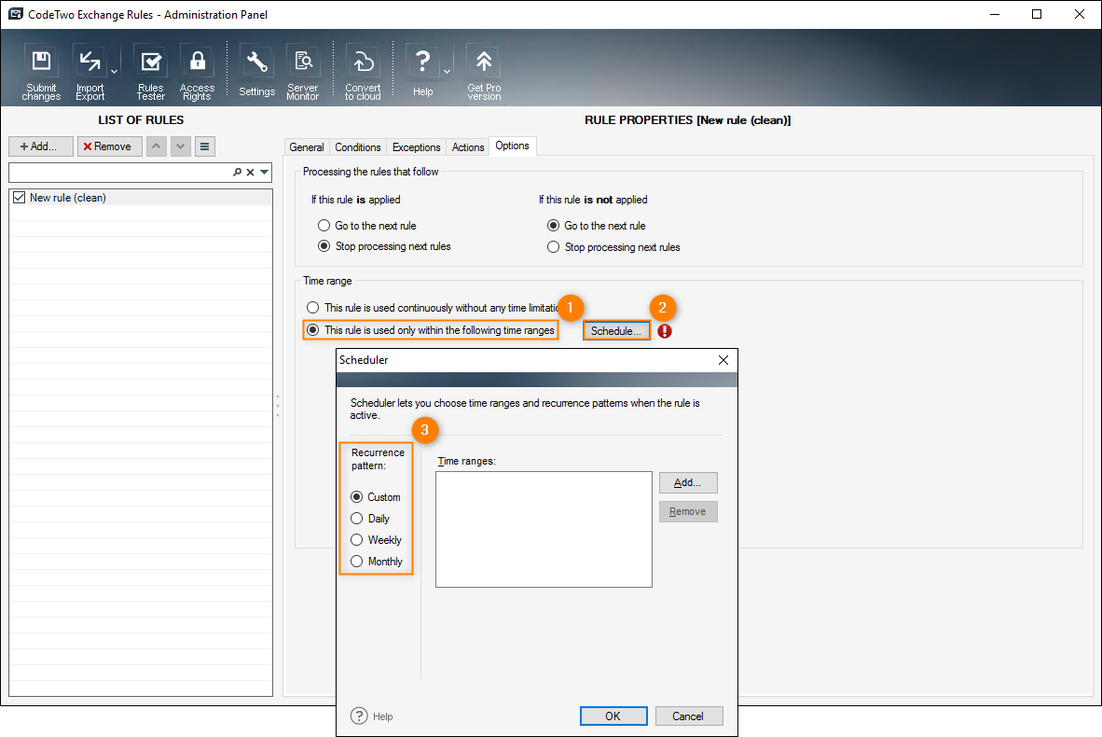Confirm the Scheduler with OK
1102x737 pixels.
613,716
